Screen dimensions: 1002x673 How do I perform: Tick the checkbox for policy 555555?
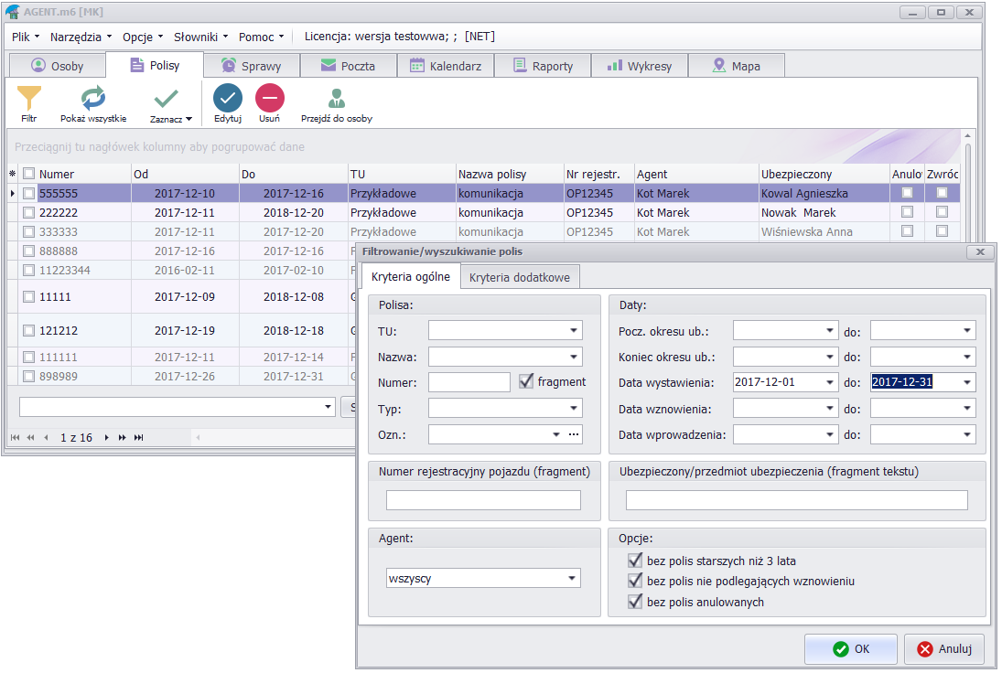tap(28, 193)
